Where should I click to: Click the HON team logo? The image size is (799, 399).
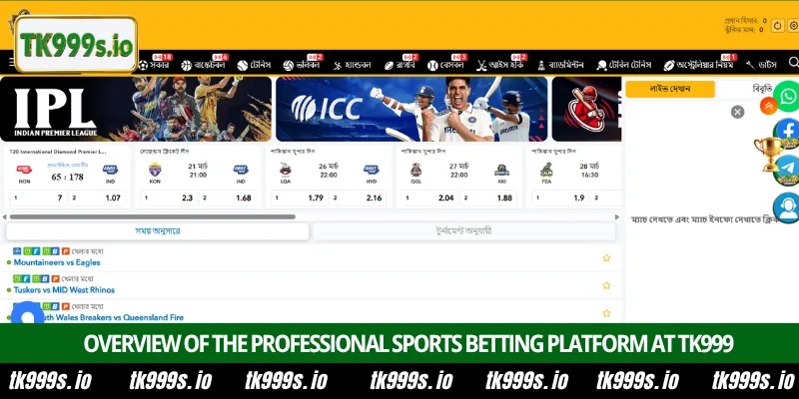[x=24, y=170]
